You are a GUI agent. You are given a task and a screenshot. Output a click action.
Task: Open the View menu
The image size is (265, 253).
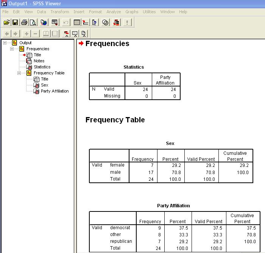(28, 12)
